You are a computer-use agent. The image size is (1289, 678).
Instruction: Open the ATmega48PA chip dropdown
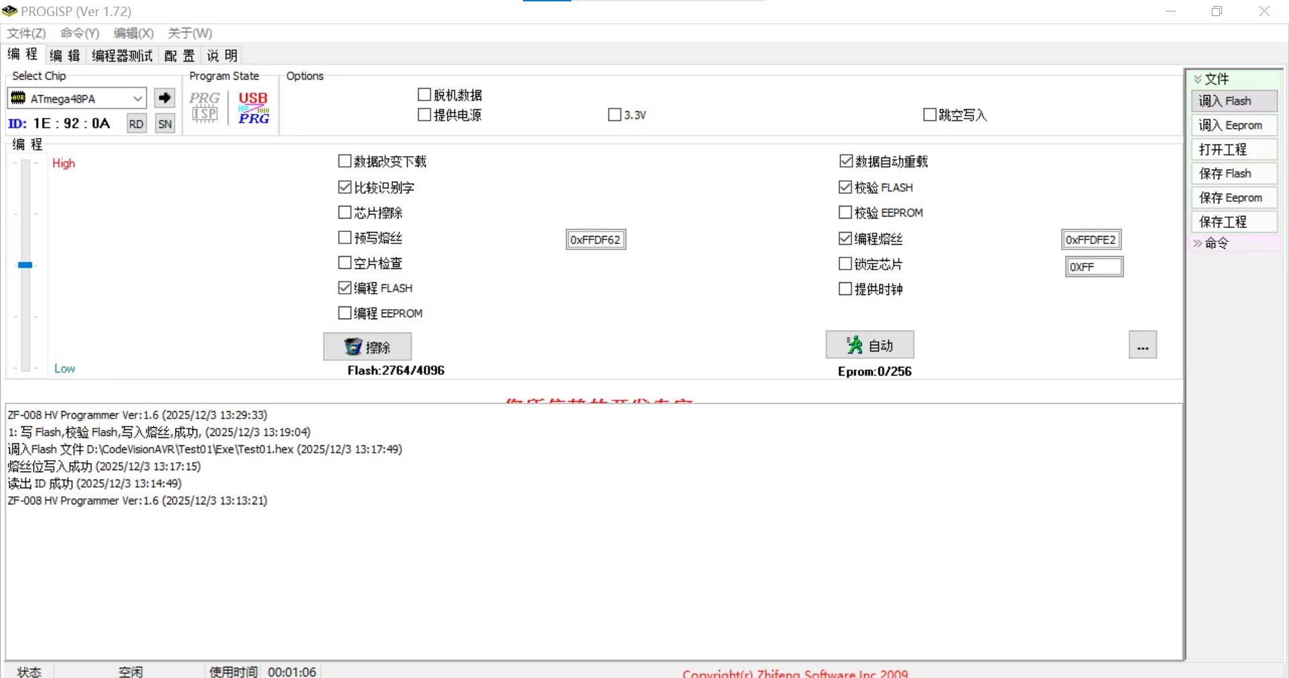pyautogui.click(x=138, y=99)
